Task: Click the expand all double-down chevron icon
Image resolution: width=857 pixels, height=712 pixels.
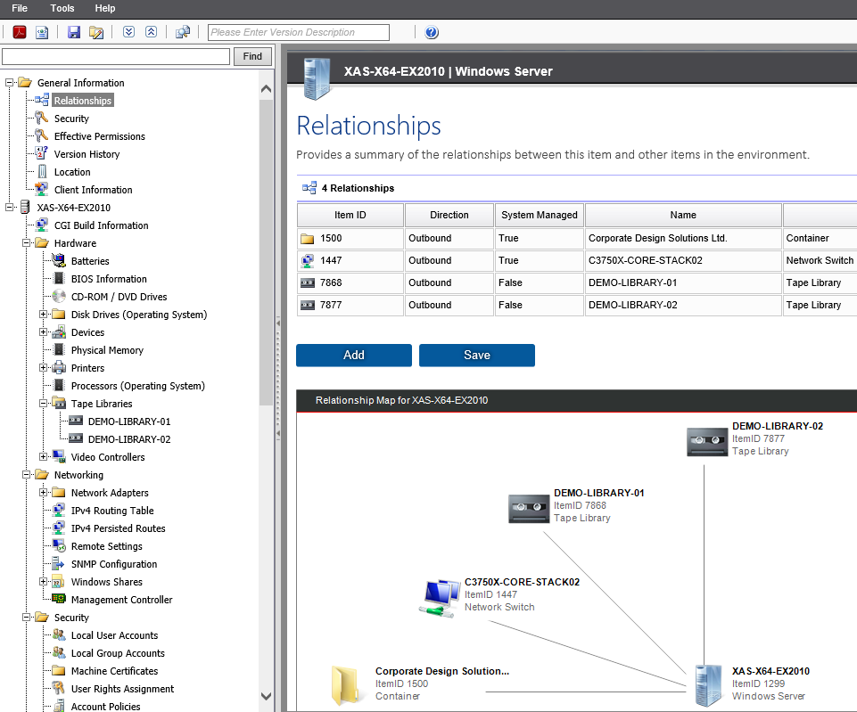Action: click(128, 31)
